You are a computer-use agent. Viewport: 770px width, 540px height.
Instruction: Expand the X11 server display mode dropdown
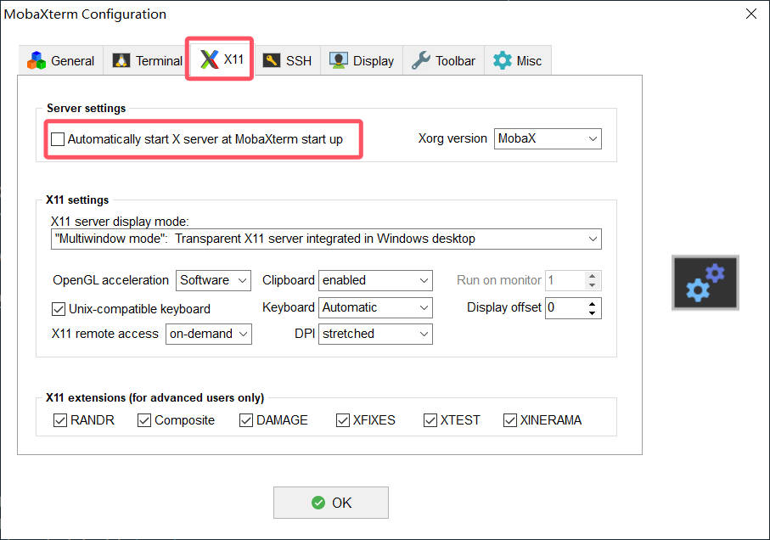coord(326,239)
